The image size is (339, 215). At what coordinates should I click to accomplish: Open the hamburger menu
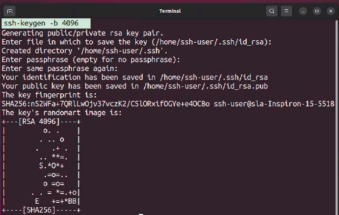point(287,11)
